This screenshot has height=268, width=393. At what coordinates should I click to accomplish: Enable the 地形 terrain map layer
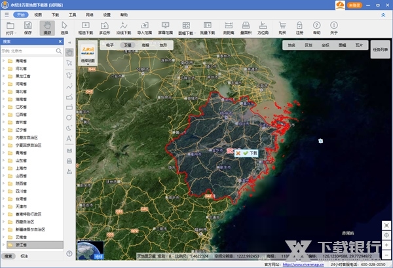point(162,46)
